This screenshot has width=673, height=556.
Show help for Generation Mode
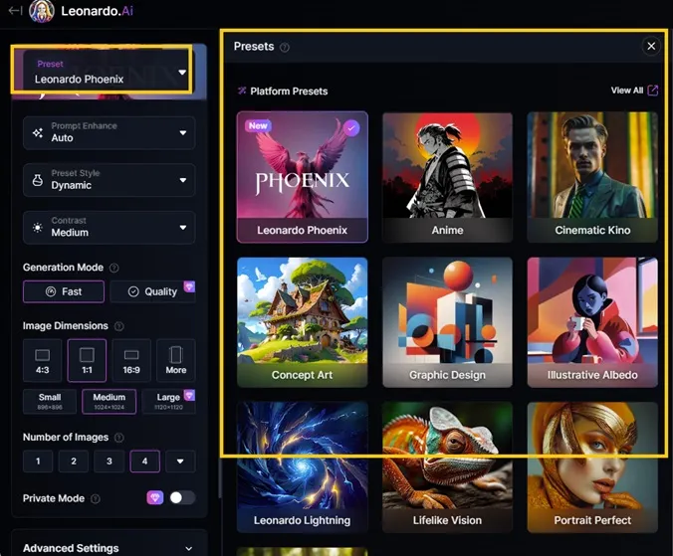[x=114, y=268]
